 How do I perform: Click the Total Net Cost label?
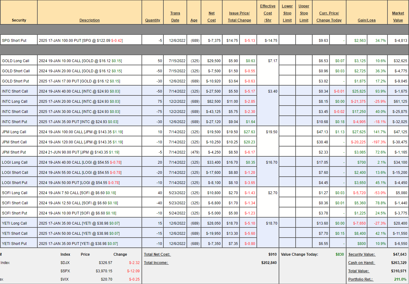click(x=157, y=254)
